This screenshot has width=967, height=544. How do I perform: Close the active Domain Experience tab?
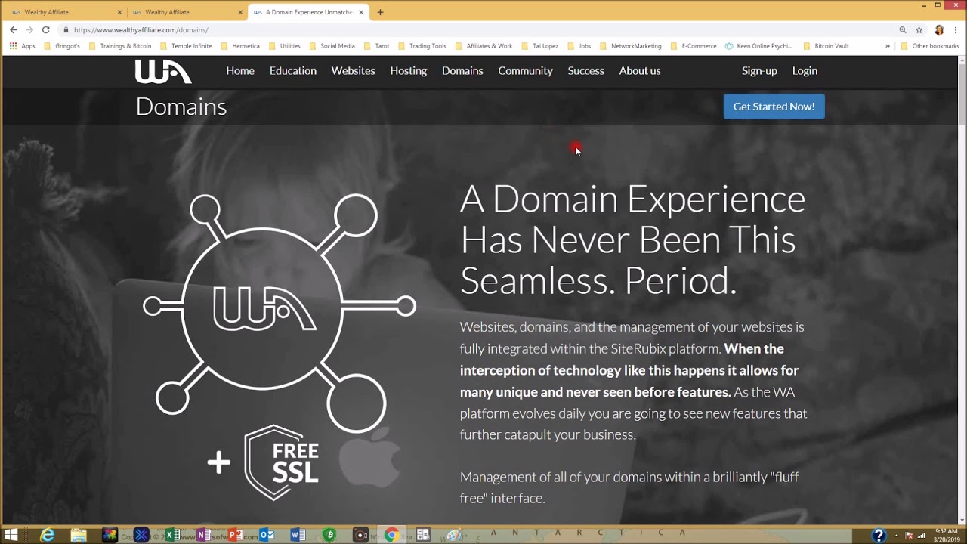click(361, 12)
